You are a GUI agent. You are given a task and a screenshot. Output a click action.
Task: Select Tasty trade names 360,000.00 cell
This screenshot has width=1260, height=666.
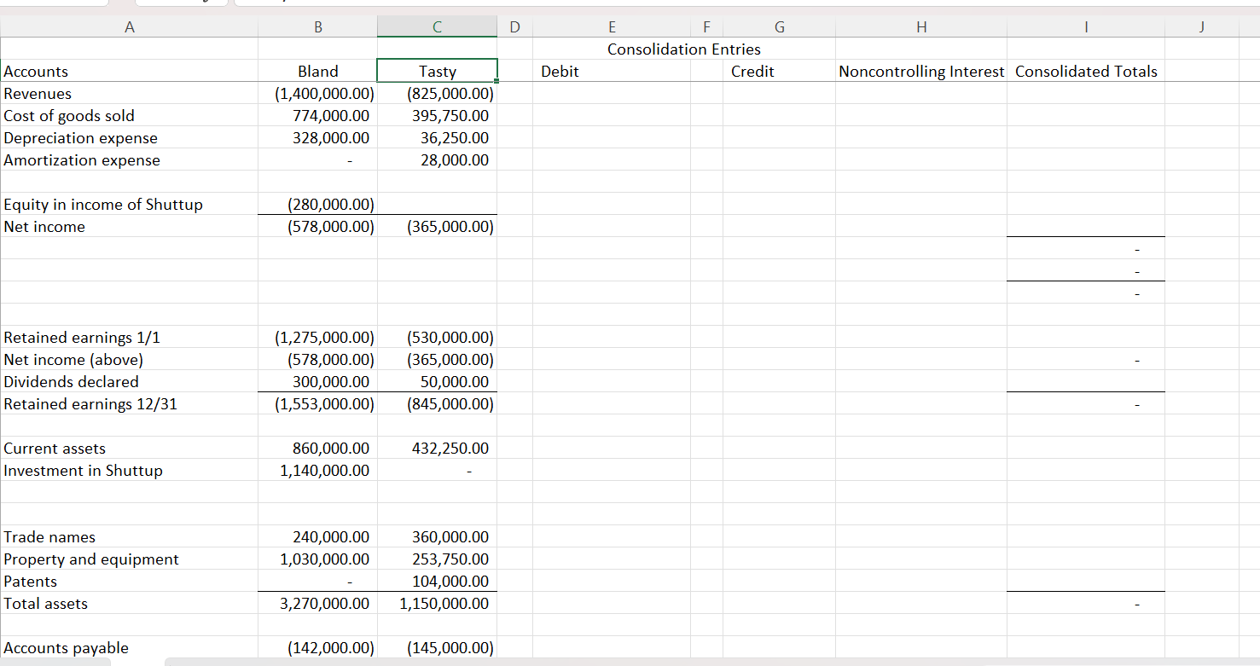[438, 537]
